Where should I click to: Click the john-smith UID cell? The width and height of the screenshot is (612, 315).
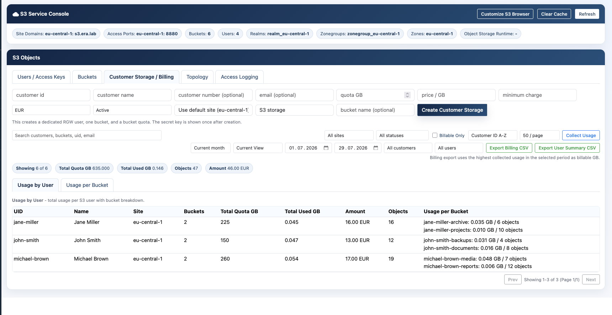[x=26, y=240]
